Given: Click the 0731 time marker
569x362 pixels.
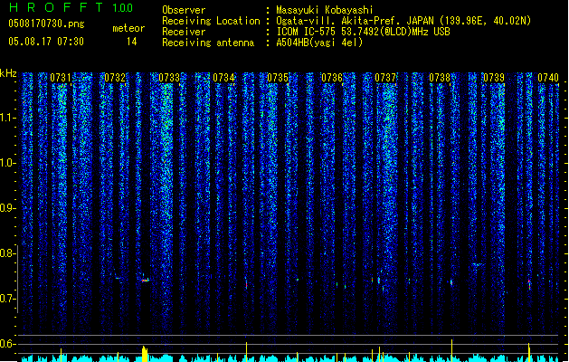Looking at the screenshot, I should (x=61, y=78).
